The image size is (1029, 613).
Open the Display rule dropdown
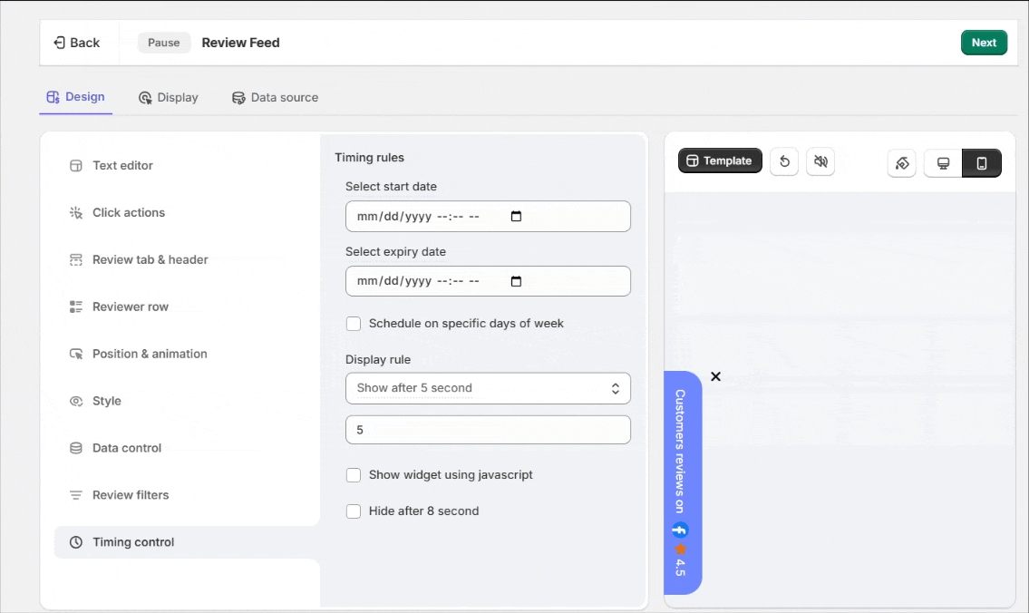tap(488, 388)
